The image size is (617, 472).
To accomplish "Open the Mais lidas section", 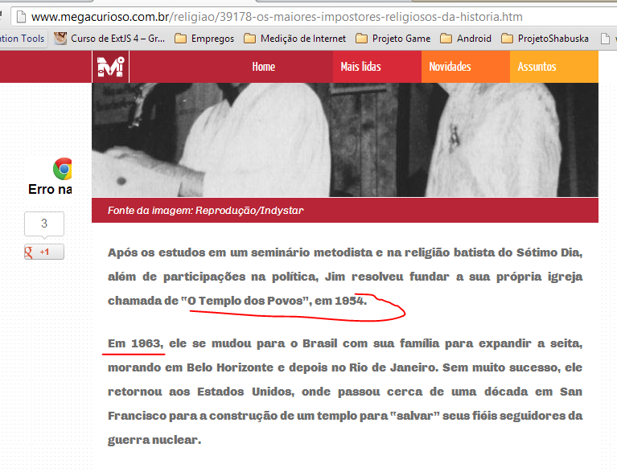I will click(360, 67).
